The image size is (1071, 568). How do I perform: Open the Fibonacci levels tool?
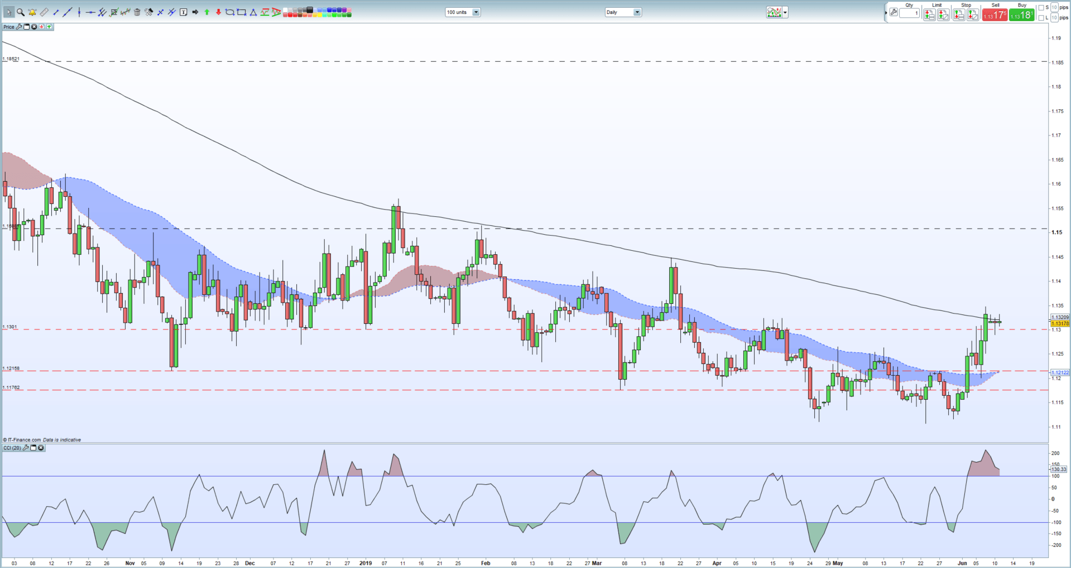(x=114, y=12)
